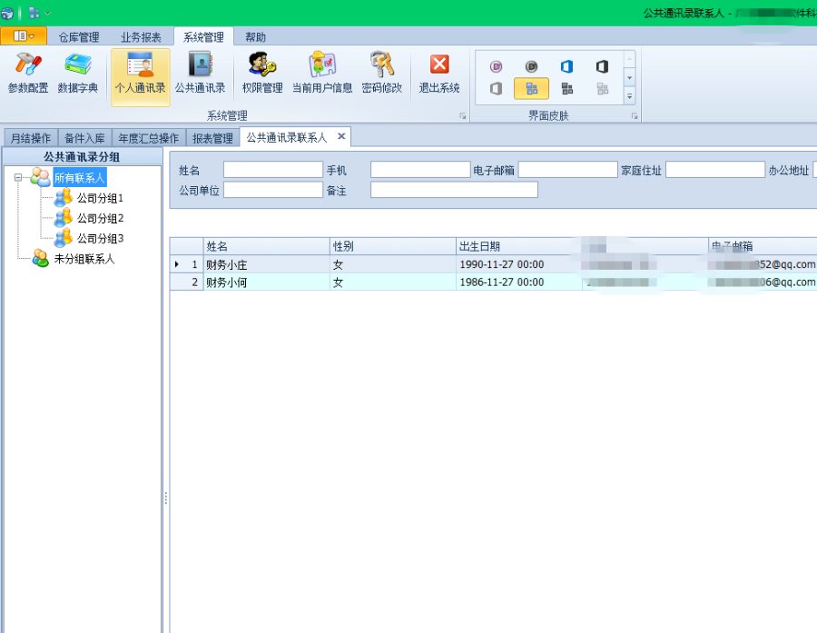Screen dimensions: 817x633
Task: Open the orange application menu button
Action: [22, 36]
